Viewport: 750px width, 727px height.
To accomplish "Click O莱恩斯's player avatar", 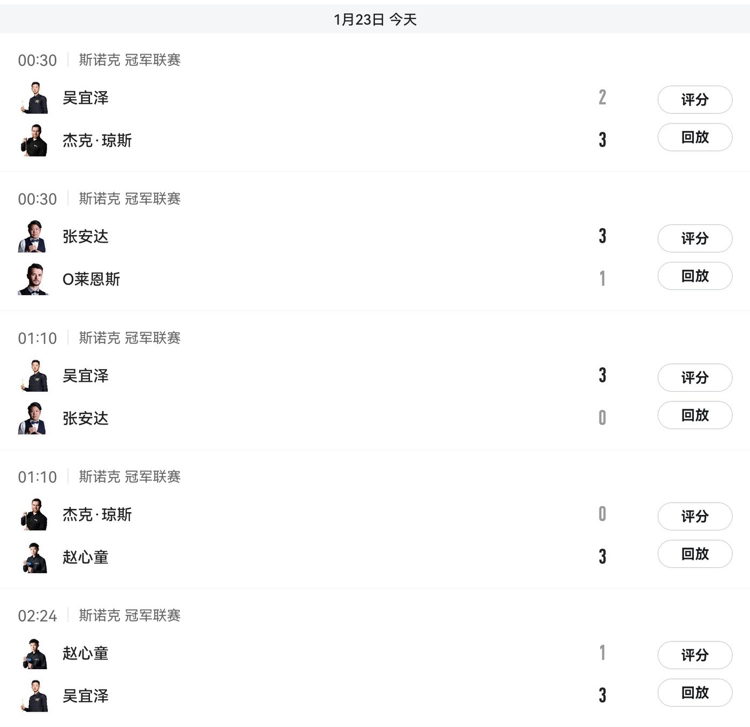I will 34,279.
